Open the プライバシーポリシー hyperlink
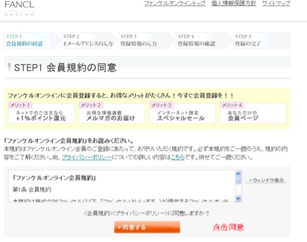 [x=87, y=157]
